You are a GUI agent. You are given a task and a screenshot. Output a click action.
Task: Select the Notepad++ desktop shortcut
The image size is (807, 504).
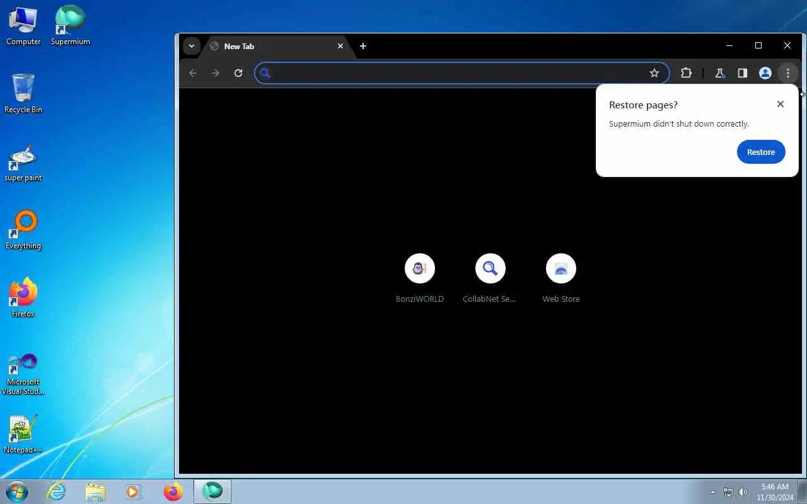(x=23, y=434)
